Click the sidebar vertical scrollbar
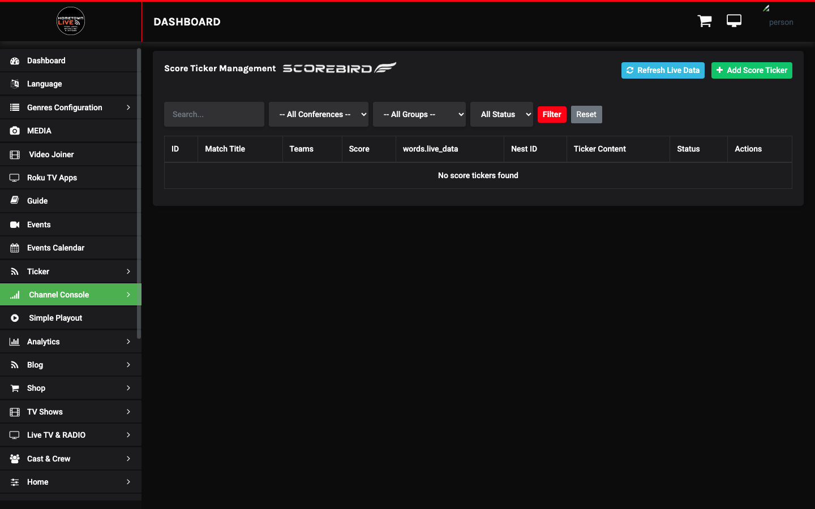This screenshot has height=509, width=815. coord(139,193)
